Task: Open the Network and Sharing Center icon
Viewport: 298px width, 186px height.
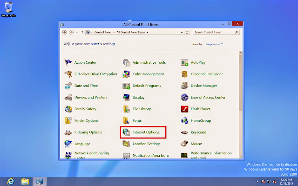Action: 68,155
